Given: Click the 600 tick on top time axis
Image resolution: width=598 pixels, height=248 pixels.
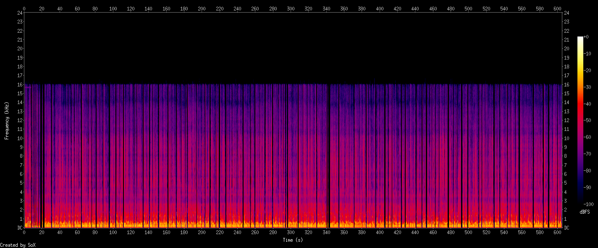Looking at the screenshot, I should point(557,8).
